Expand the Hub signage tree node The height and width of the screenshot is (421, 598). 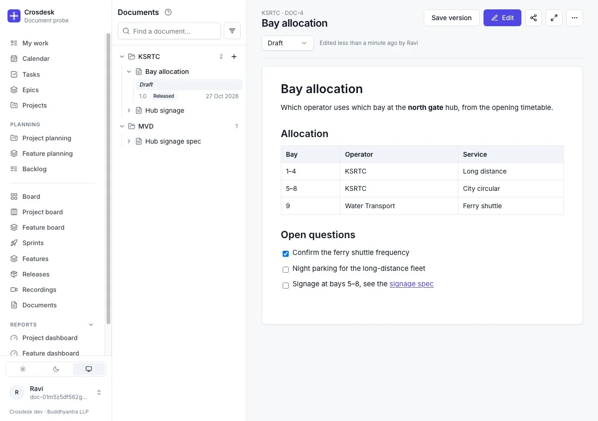[x=129, y=110]
